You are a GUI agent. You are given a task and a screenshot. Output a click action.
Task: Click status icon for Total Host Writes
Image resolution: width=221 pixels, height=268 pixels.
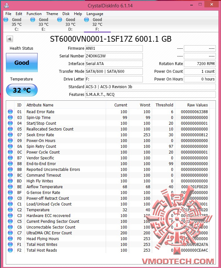tap(10, 244)
